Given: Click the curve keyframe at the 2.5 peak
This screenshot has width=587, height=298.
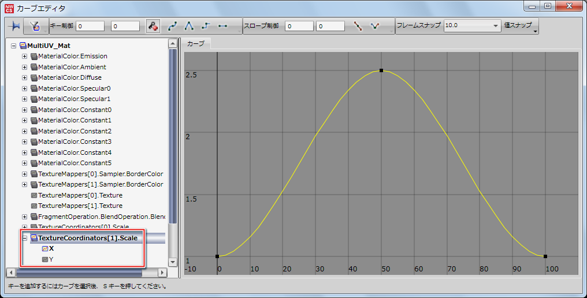Looking at the screenshot, I should (381, 70).
